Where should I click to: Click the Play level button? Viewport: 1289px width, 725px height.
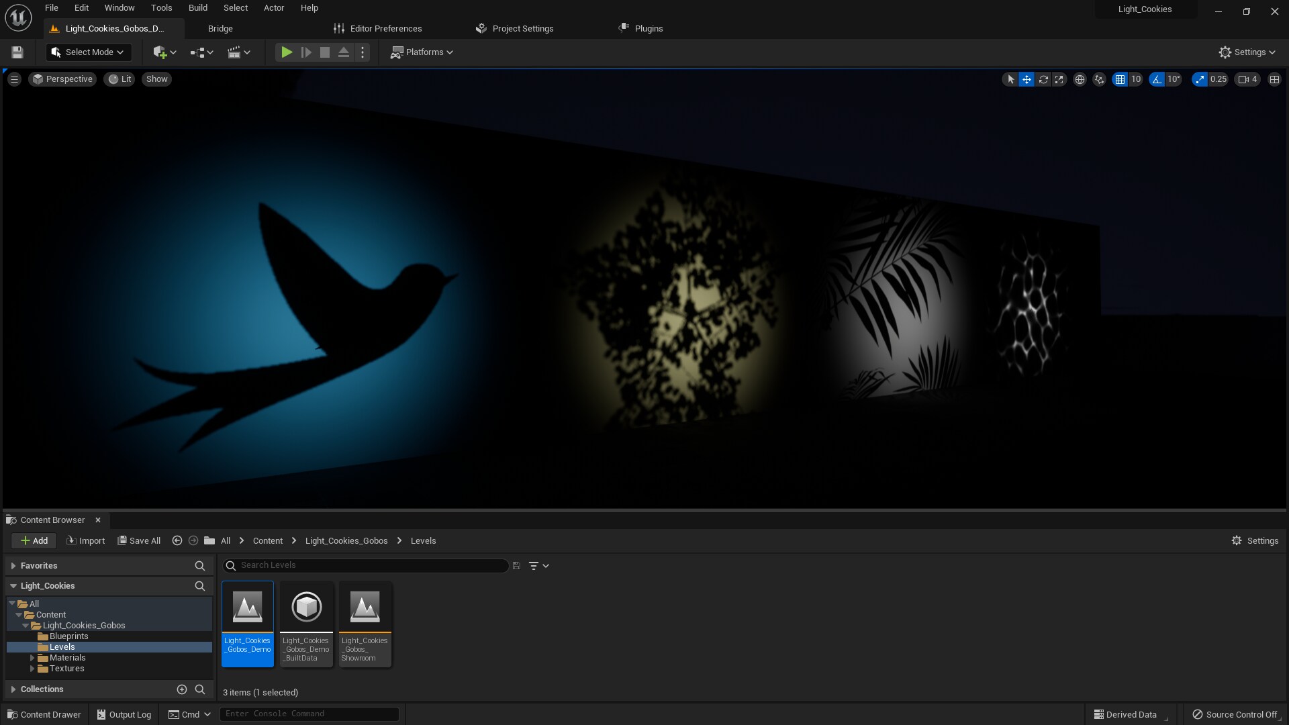coord(287,52)
